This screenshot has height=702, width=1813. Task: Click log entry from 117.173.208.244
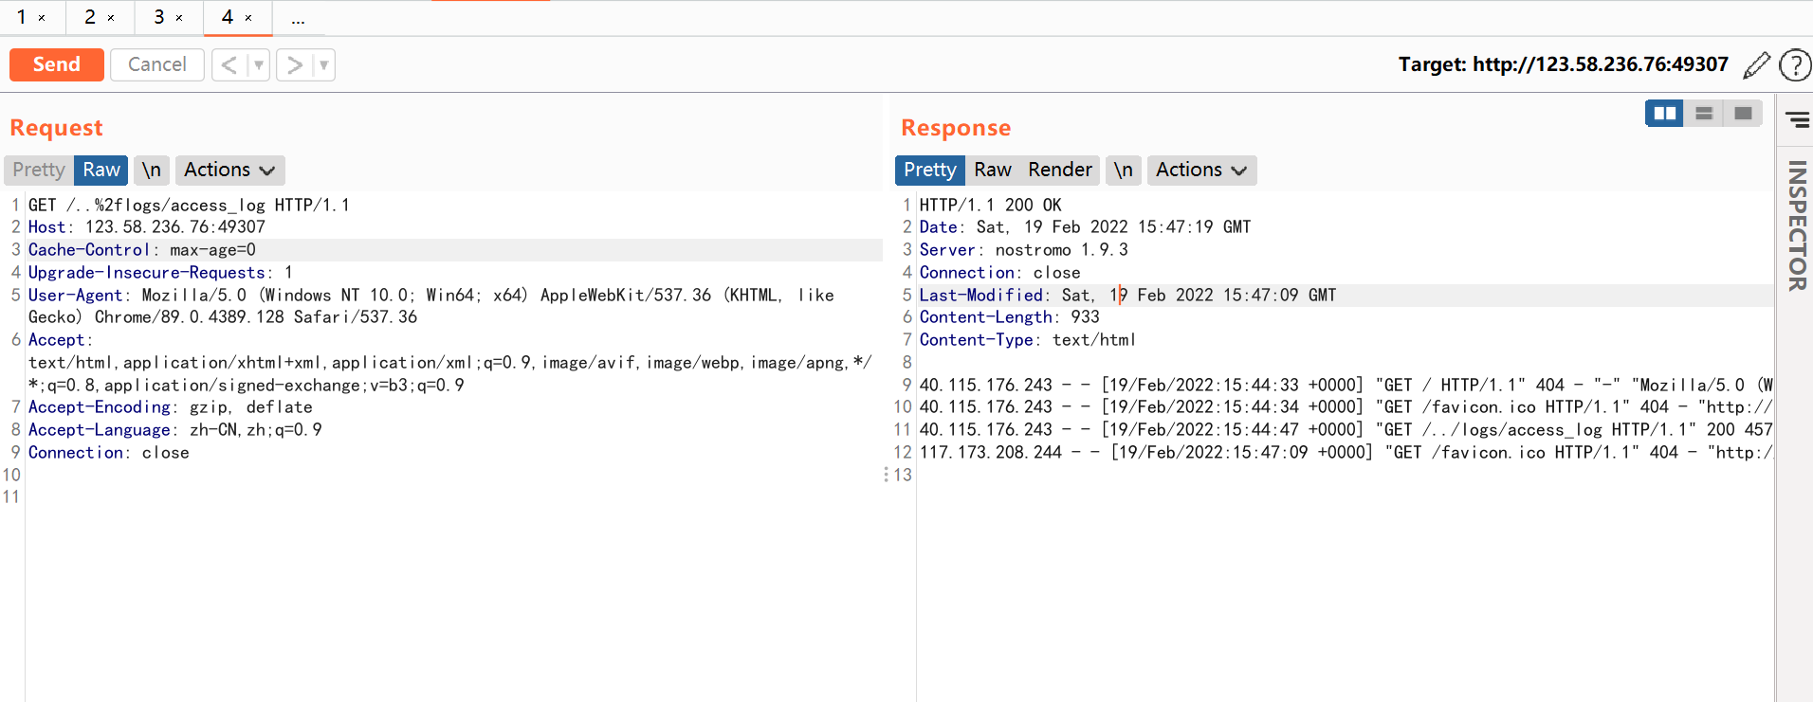coord(1346,453)
